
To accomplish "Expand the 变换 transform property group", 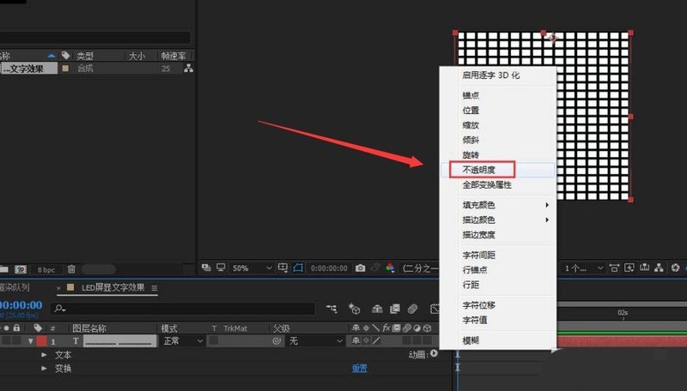I will coord(45,369).
